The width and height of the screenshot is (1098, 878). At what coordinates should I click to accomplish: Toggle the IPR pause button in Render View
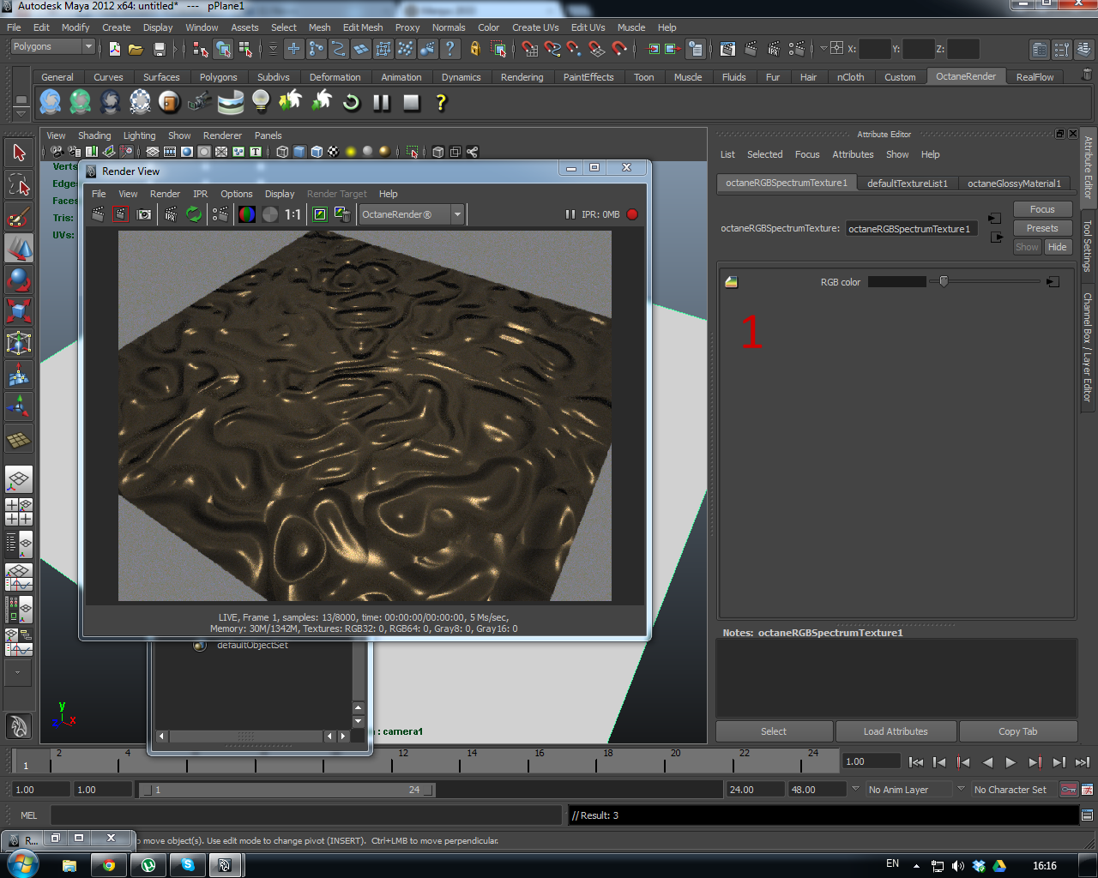click(570, 214)
